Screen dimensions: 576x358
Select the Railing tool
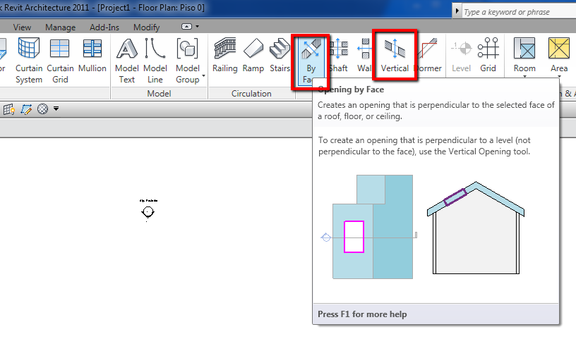[224, 55]
